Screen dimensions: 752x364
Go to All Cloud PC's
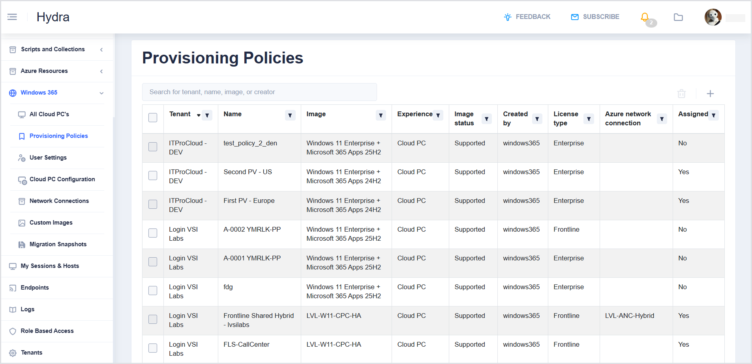click(49, 114)
